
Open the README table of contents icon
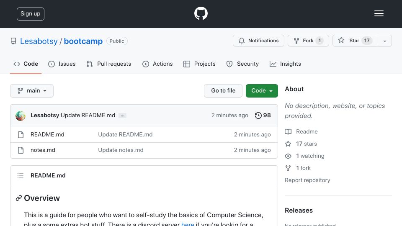click(21, 176)
